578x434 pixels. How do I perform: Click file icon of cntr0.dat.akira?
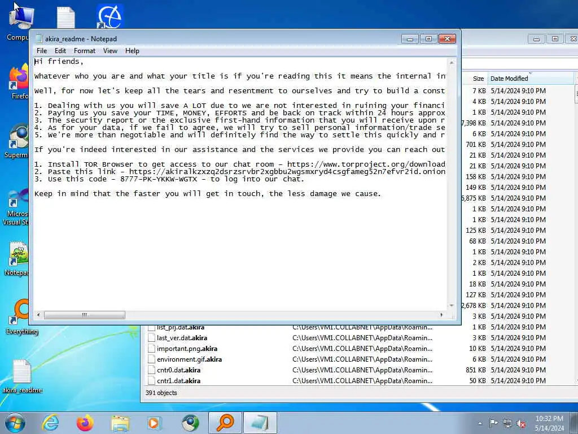(151, 370)
